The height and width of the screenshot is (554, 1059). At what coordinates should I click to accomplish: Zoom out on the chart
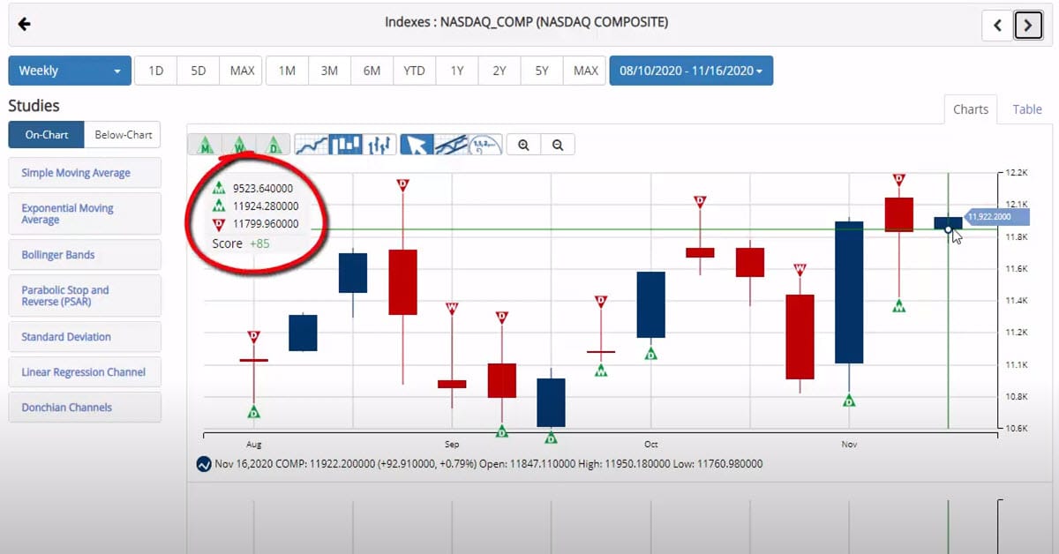(558, 145)
